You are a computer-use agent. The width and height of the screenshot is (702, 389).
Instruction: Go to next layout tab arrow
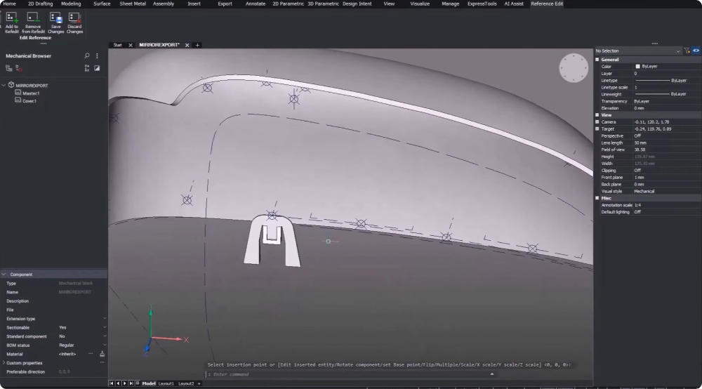(x=124, y=383)
